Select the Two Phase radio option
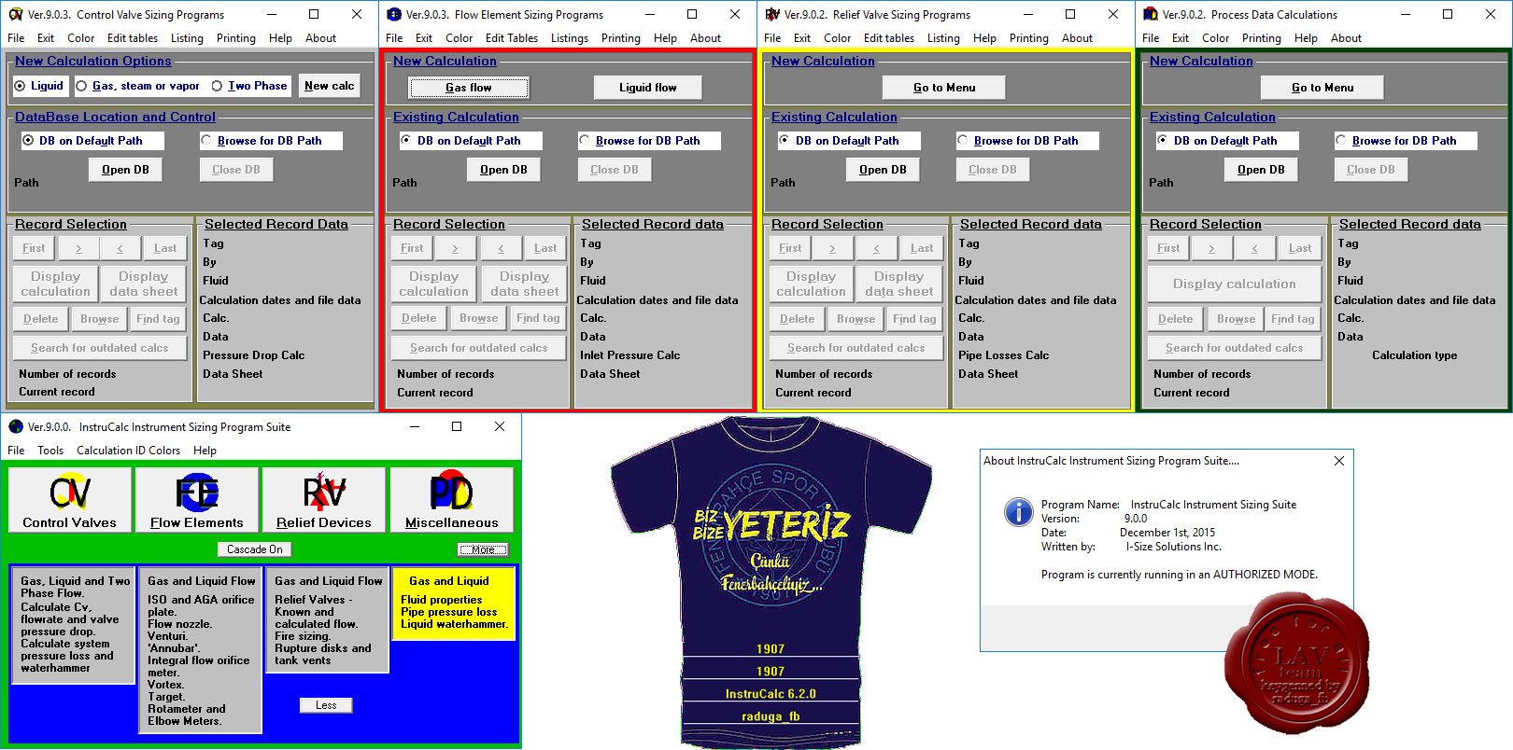This screenshot has height=750, width=1513. click(249, 86)
